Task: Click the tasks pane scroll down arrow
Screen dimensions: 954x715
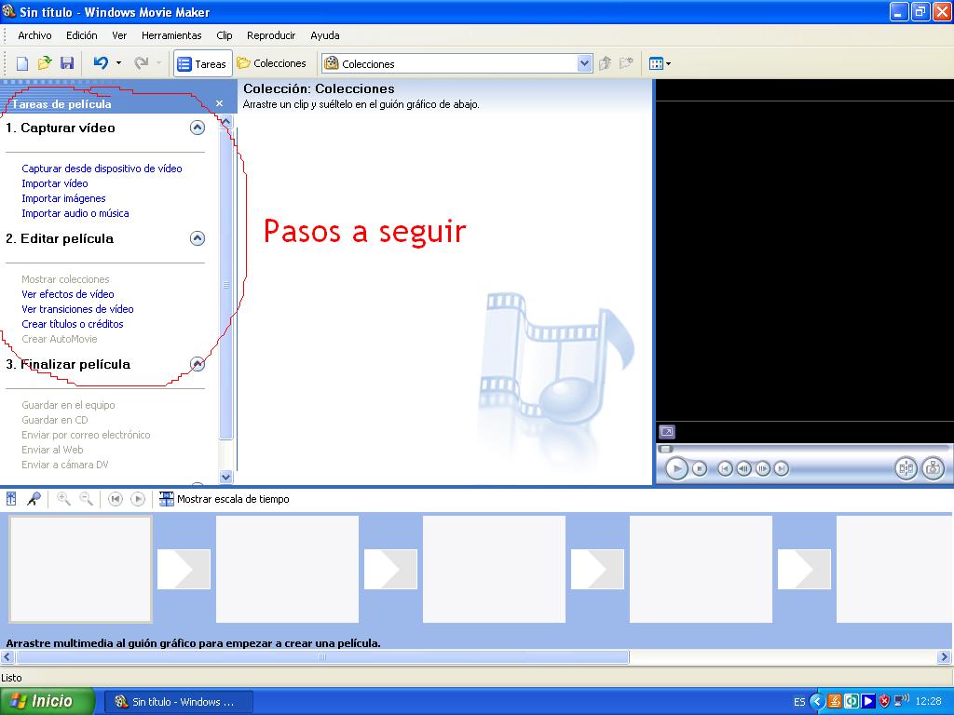Action: pos(225,477)
